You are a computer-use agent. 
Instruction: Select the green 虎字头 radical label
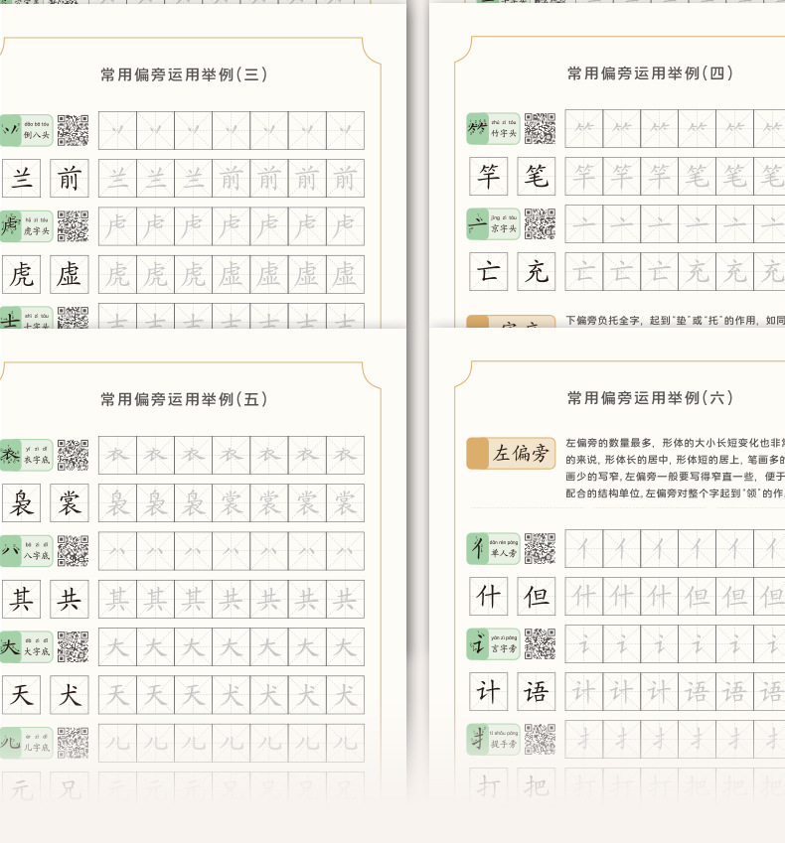tap(27, 225)
